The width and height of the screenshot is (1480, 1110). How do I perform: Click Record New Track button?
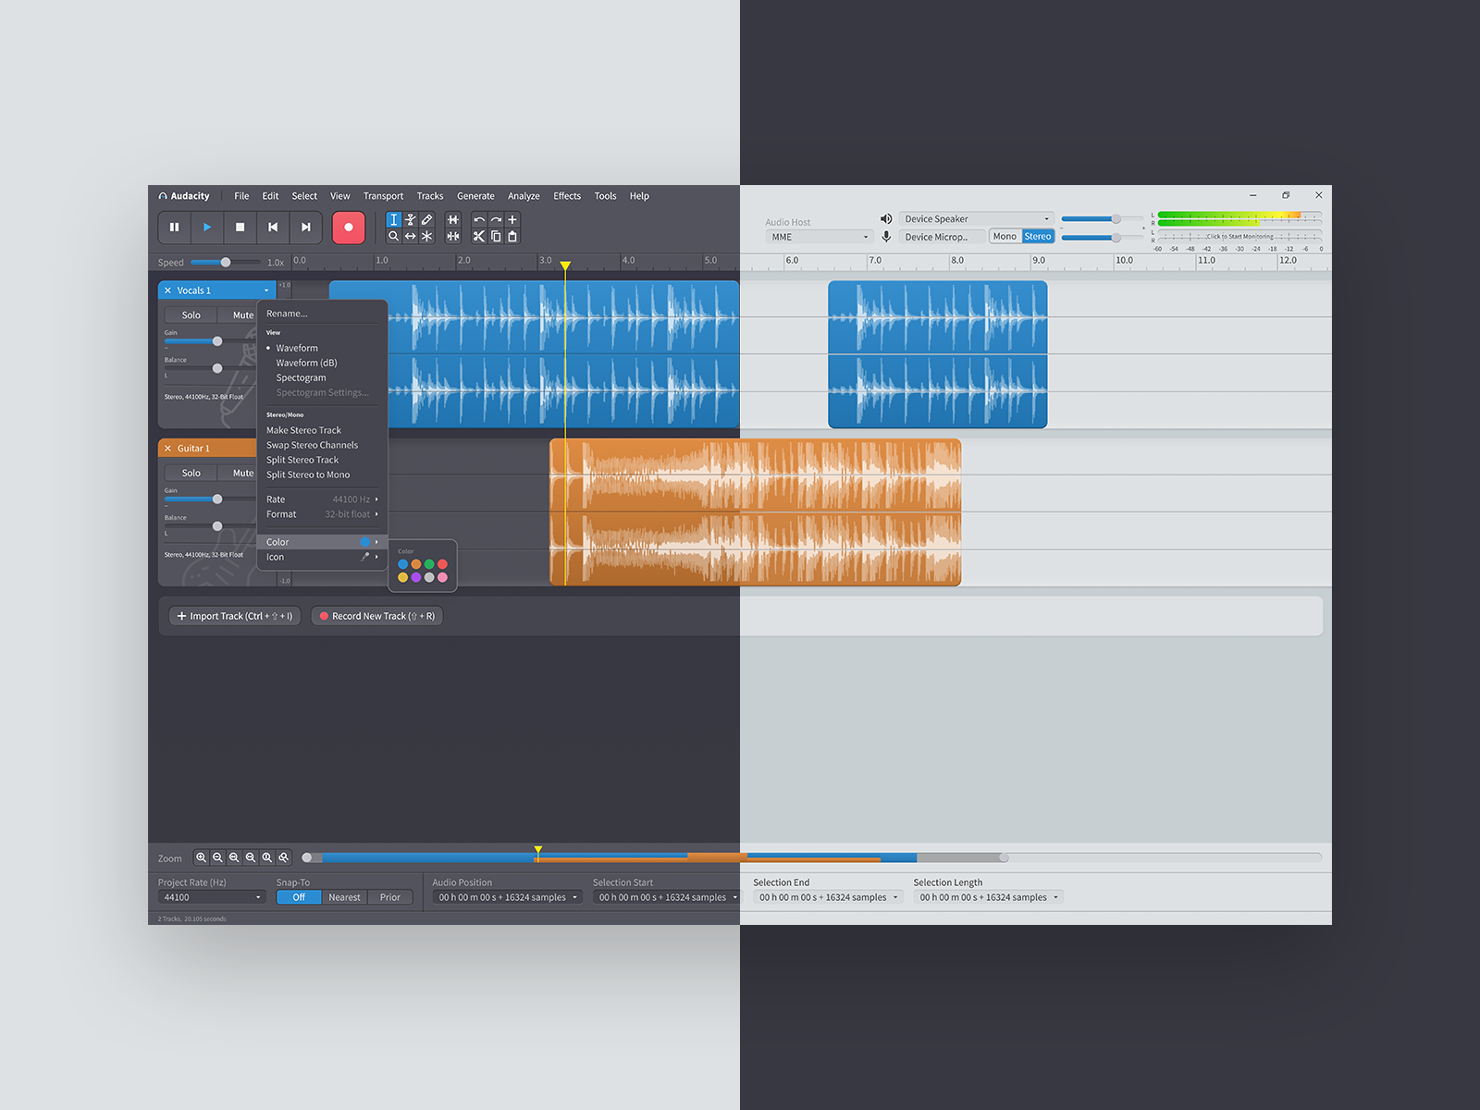pos(377,616)
